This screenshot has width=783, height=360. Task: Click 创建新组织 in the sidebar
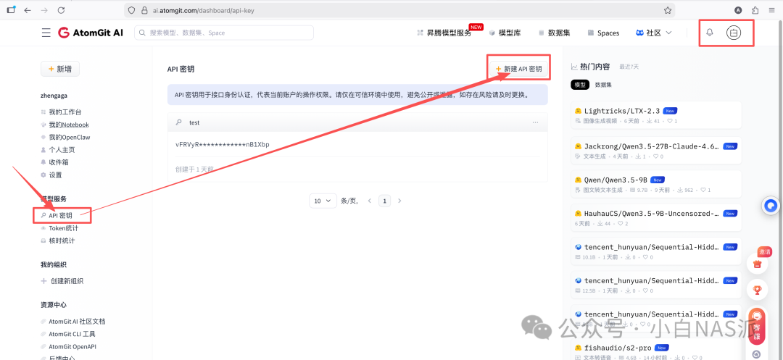click(62, 281)
